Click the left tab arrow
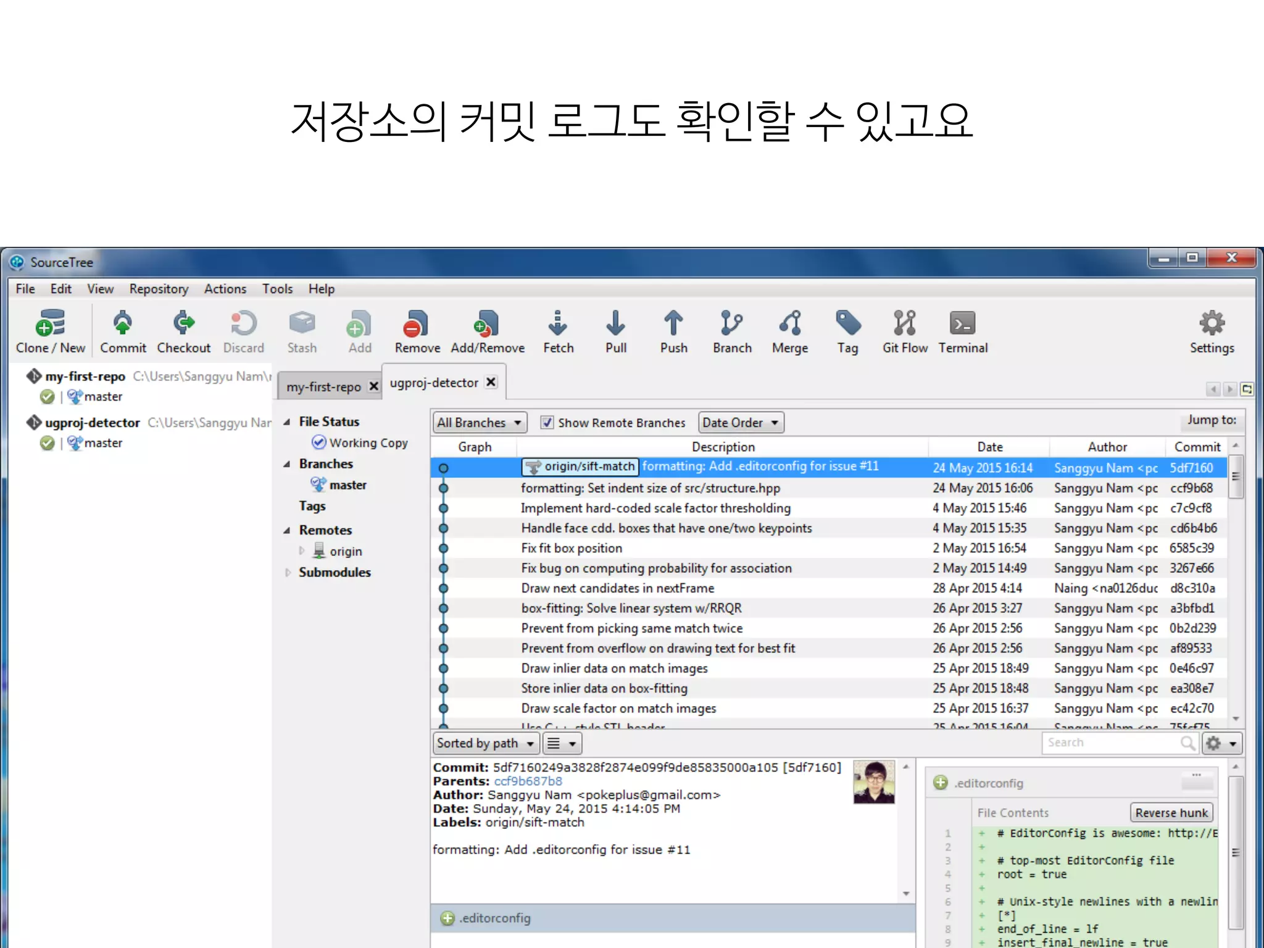 (1213, 389)
